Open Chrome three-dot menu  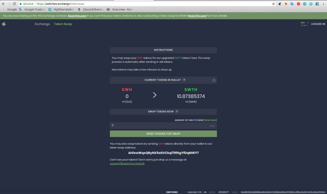coord(323,4)
